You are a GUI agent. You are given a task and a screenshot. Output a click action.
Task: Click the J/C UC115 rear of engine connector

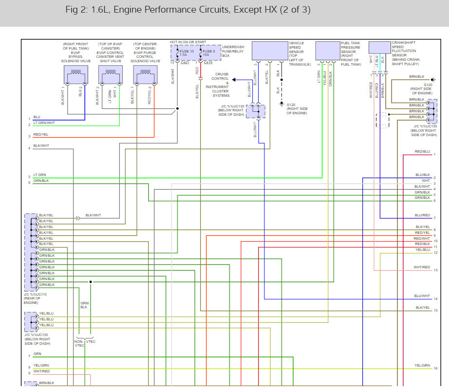click(30, 252)
